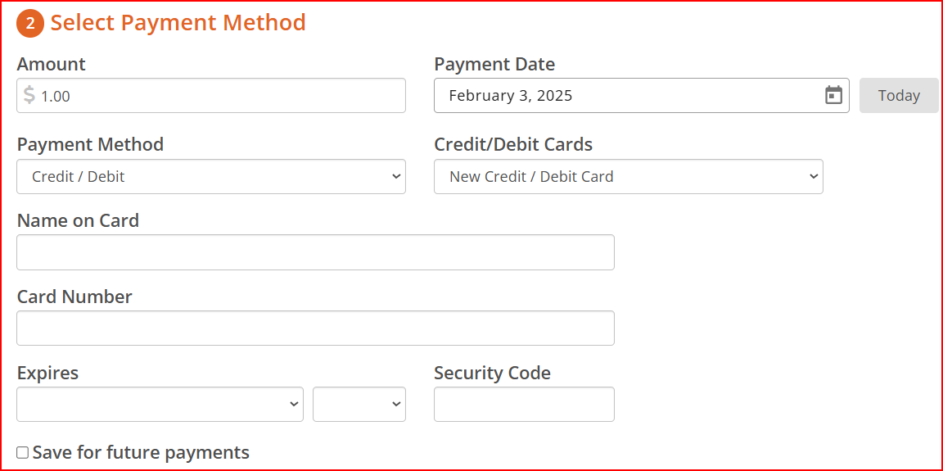Focus the Amount input field
Screen dimensions: 943x471
(211, 95)
